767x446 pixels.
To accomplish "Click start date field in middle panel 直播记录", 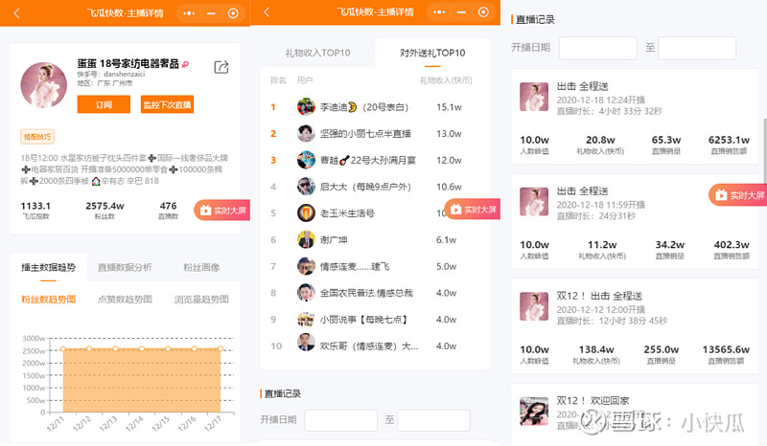I will click(340, 420).
